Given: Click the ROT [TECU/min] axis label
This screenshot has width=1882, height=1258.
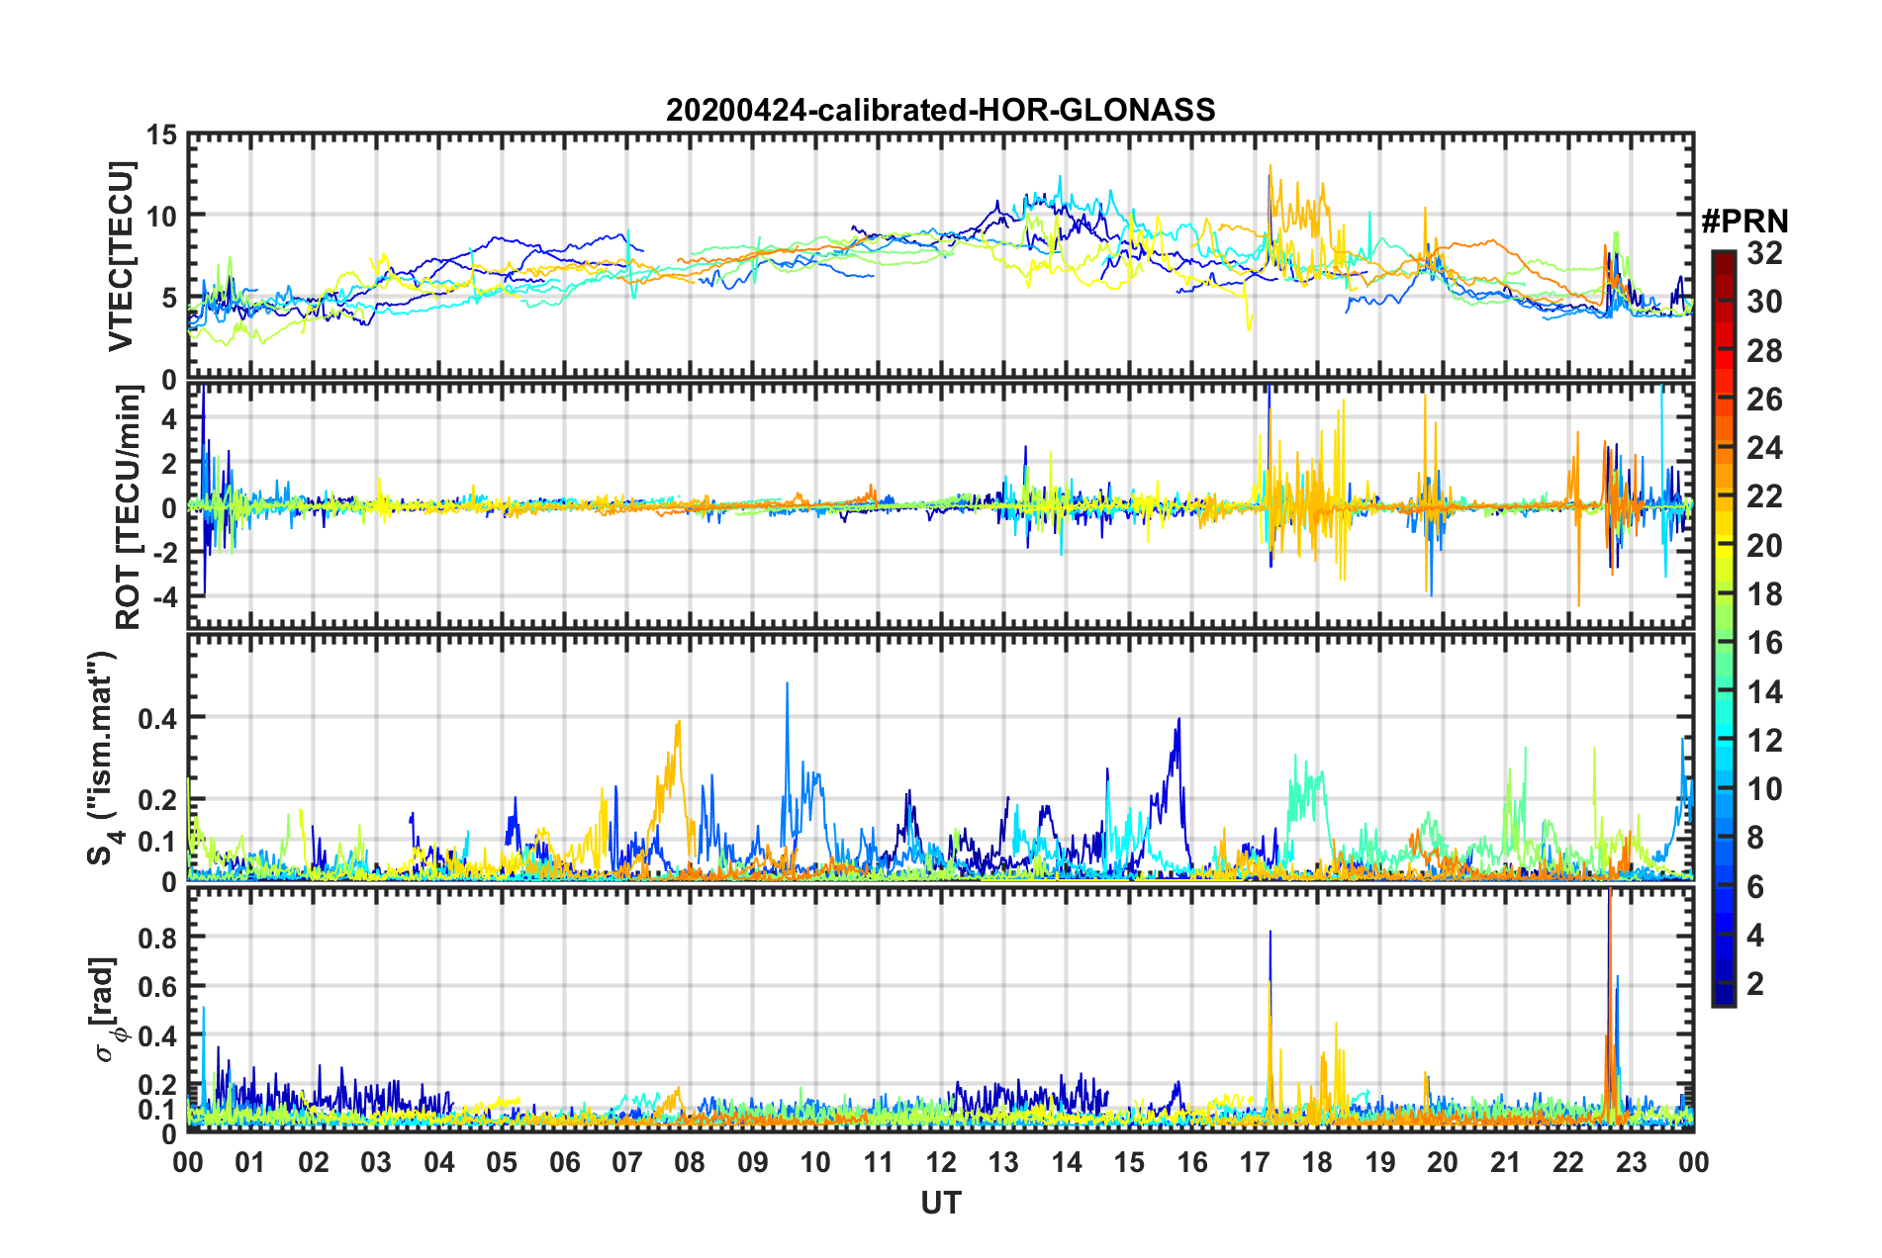Looking at the screenshot, I should [x=129, y=507].
